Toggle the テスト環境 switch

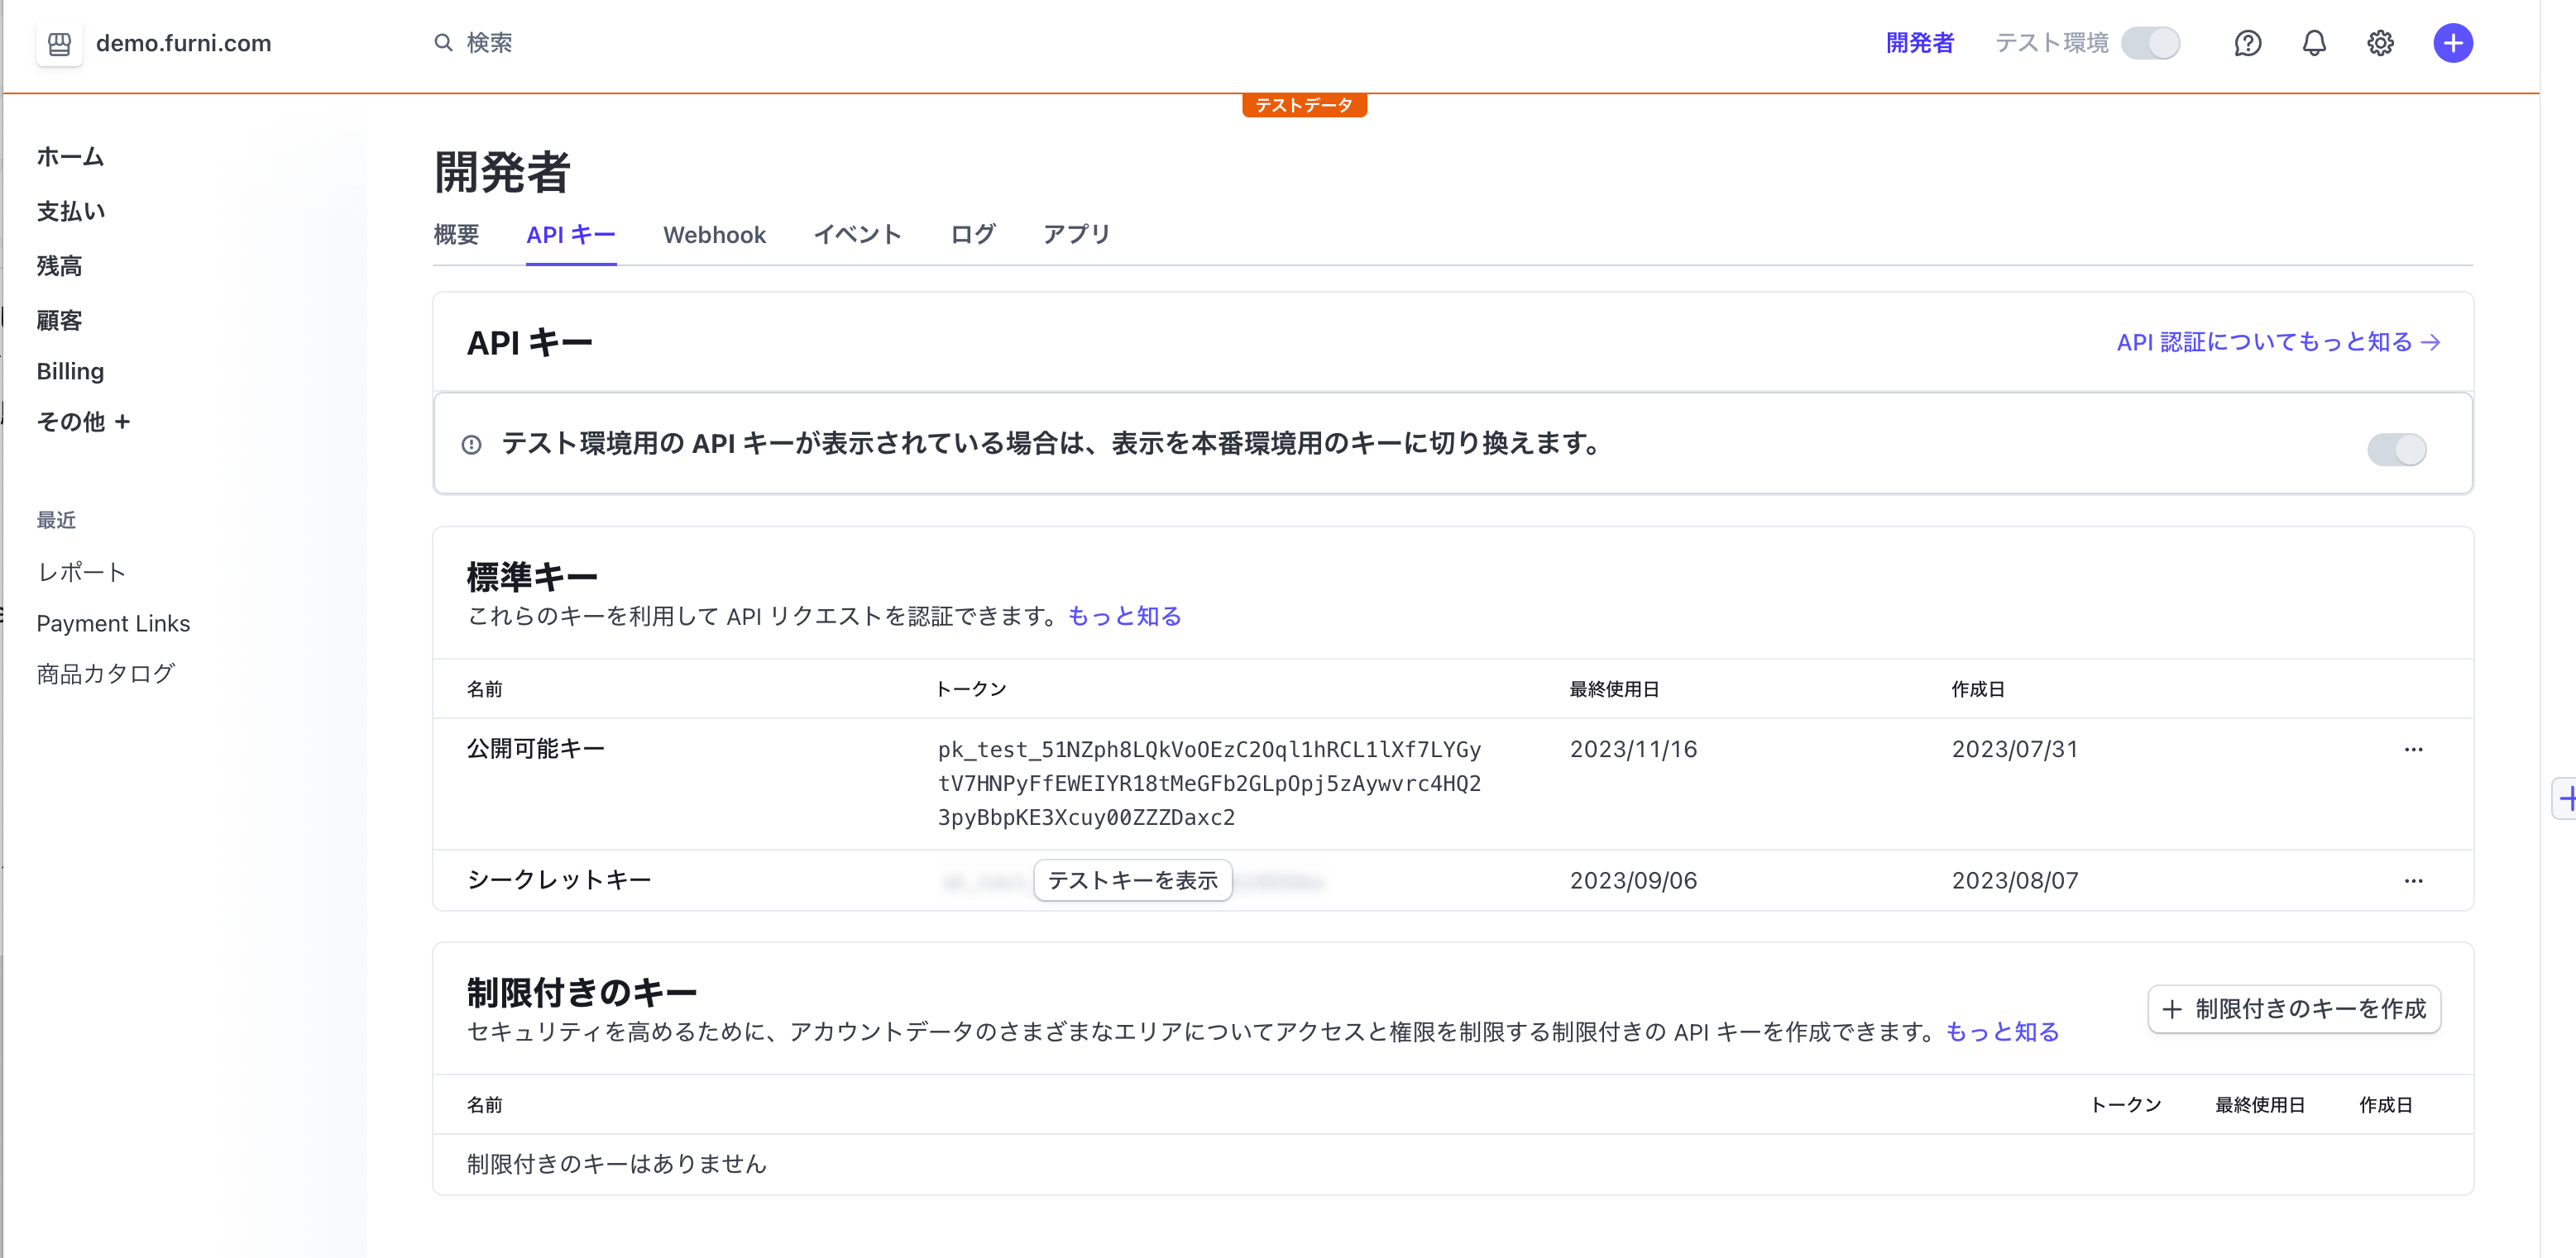coord(2152,43)
